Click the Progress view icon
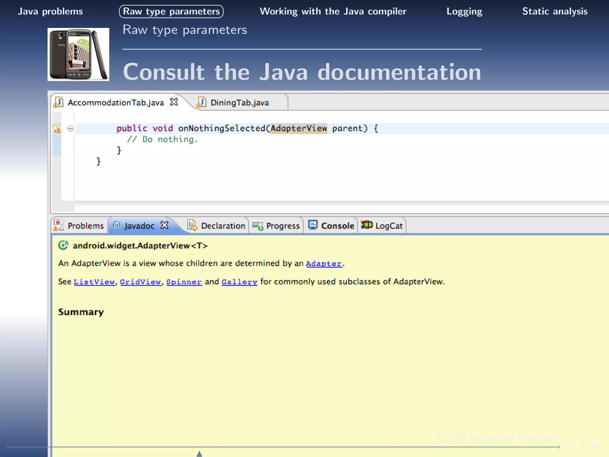This screenshot has height=457, width=609. coord(258,226)
